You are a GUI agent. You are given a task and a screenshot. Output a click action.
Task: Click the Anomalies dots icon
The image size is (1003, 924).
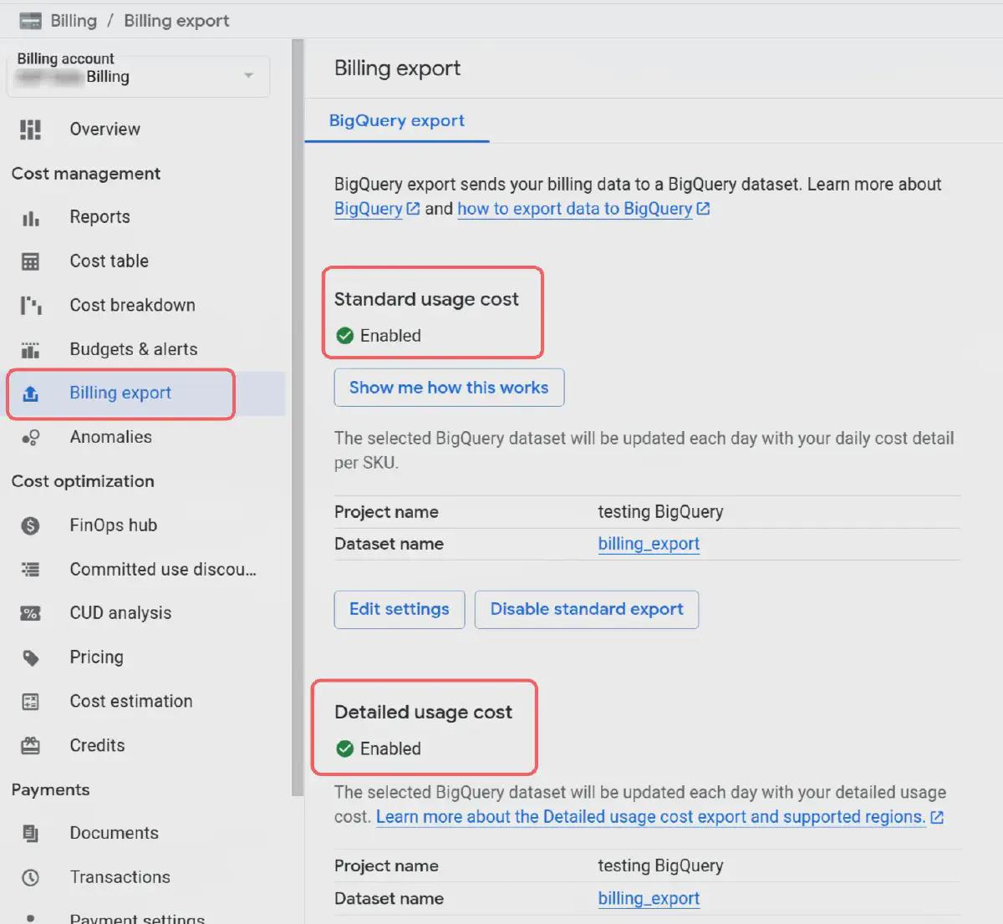30,438
